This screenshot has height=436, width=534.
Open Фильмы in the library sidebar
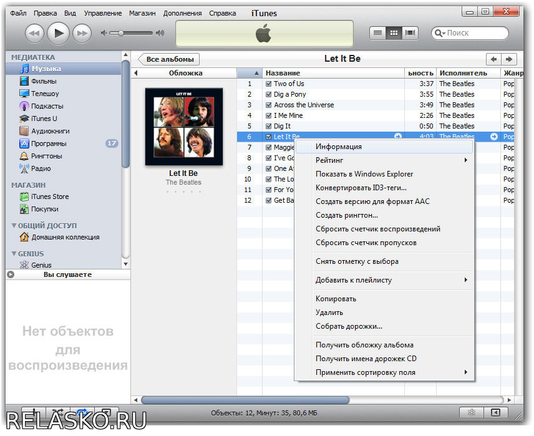click(44, 81)
